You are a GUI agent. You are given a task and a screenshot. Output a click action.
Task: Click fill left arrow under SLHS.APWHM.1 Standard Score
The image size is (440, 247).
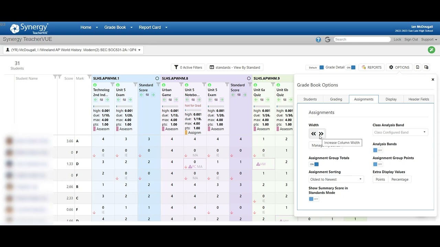pos(141,95)
